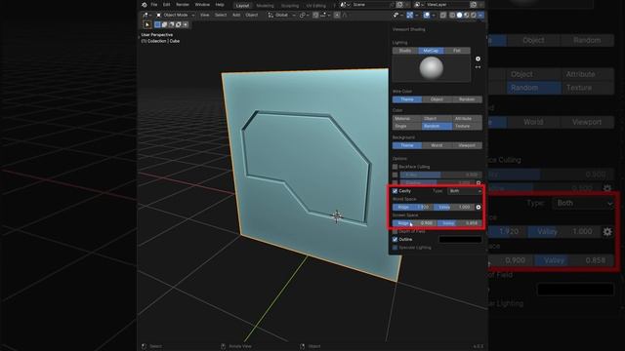Flip the MatCap horizontally icon
Screen dimensions: 625x351
tap(478, 67)
